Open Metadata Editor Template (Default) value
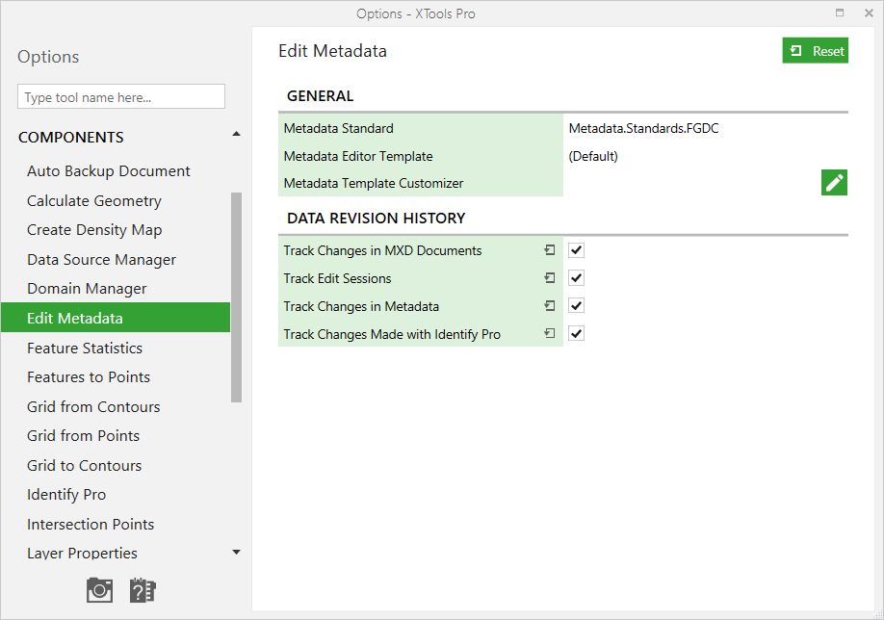Screen dimensions: 884x620 [x=593, y=156]
